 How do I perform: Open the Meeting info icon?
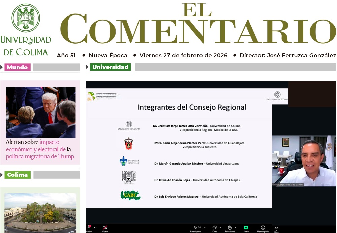[263, 228]
